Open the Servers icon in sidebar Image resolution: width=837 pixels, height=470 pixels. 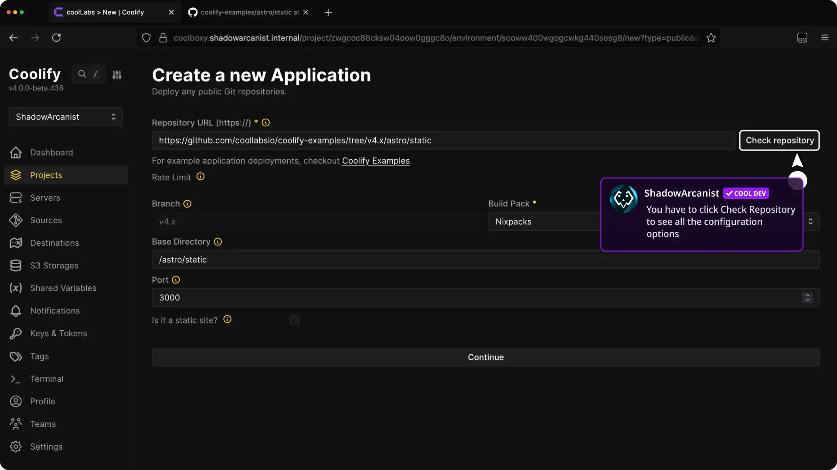pyautogui.click(x=16, y=198)
